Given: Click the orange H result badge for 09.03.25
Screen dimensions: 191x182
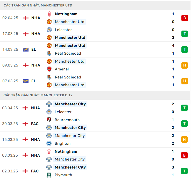Looking at the screenshot, I should click(185, 65).
